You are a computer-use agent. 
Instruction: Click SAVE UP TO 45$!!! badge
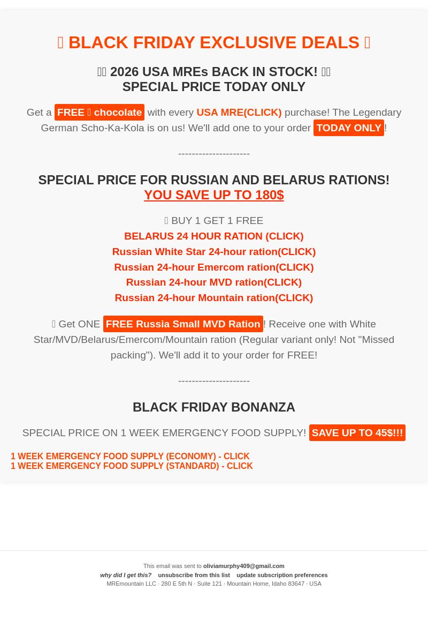357,432
